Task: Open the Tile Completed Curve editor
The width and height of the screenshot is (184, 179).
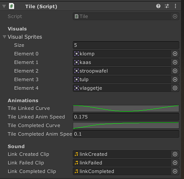Action: (126, 125)
